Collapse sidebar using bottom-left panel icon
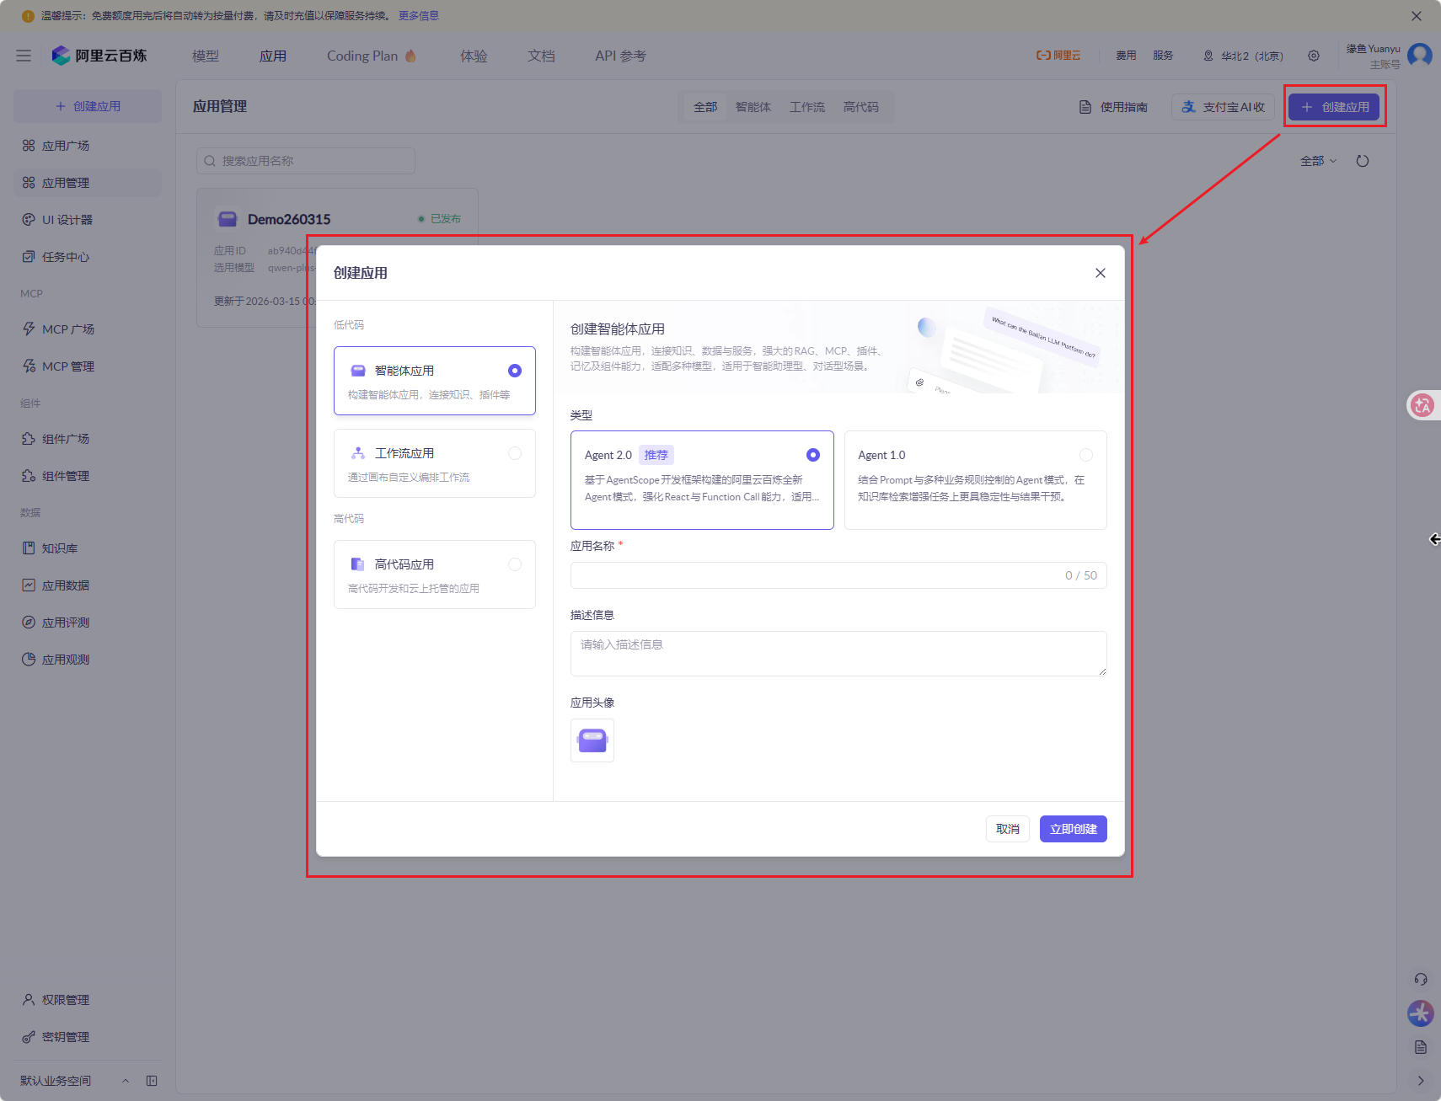Image resolution: width=1441 pixels, height=1101 pixels. tap(152, 1081)
